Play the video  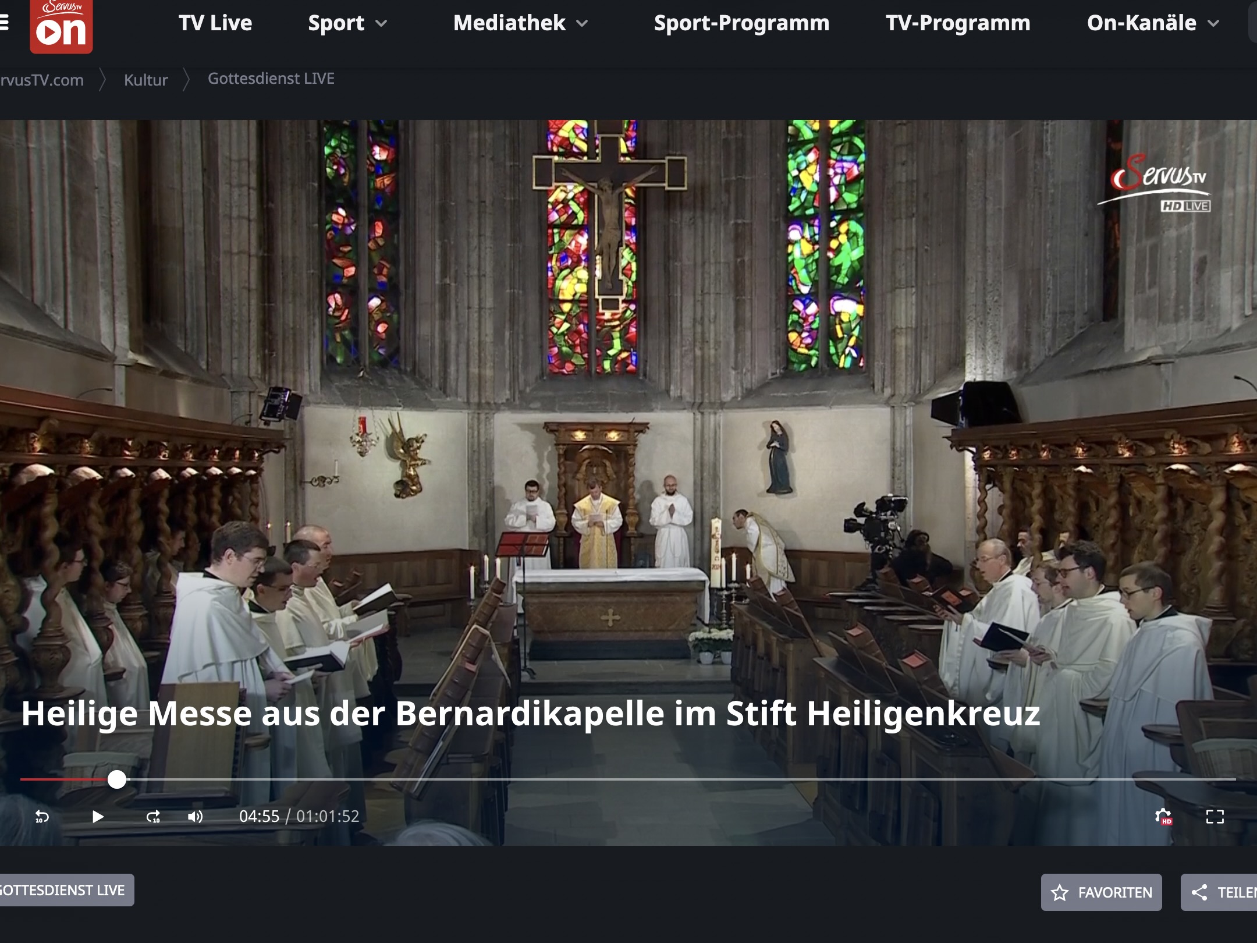pyautogui.click(x=97, y=817)
